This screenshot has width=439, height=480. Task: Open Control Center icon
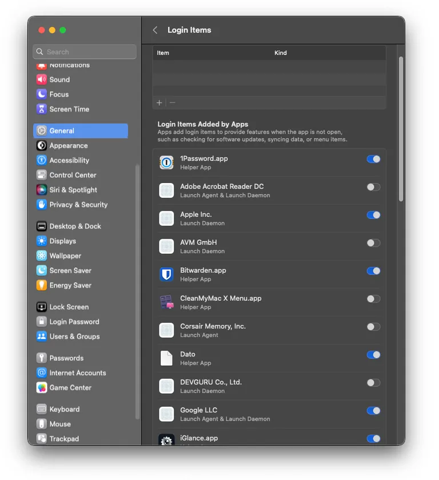tap(42, 175)
